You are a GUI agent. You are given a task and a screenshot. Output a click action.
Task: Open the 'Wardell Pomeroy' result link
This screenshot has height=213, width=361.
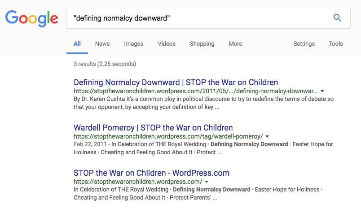[153, 128]
